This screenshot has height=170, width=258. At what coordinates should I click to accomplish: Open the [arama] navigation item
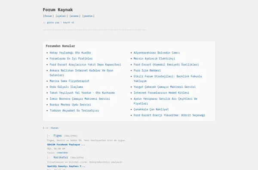coord(75,16)
